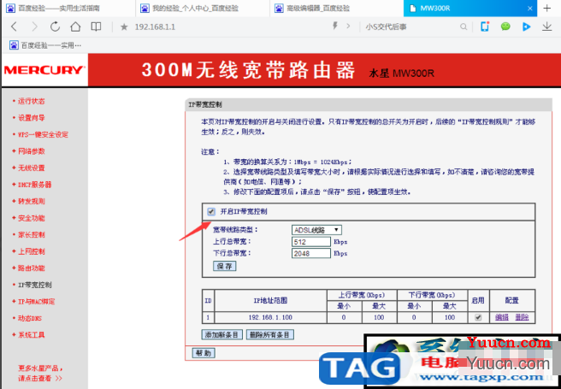The image size is (561, 389).
Task: Open the browser home page icon
Action: 75,27
